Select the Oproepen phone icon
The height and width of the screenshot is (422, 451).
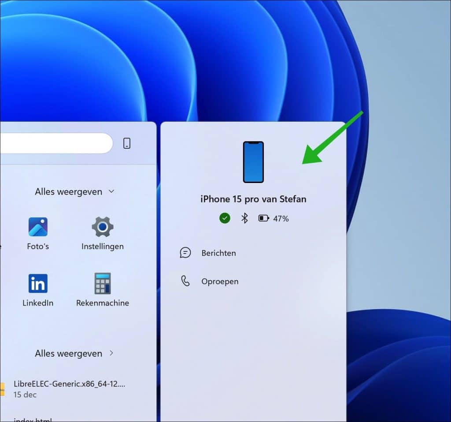pos(185,281)
